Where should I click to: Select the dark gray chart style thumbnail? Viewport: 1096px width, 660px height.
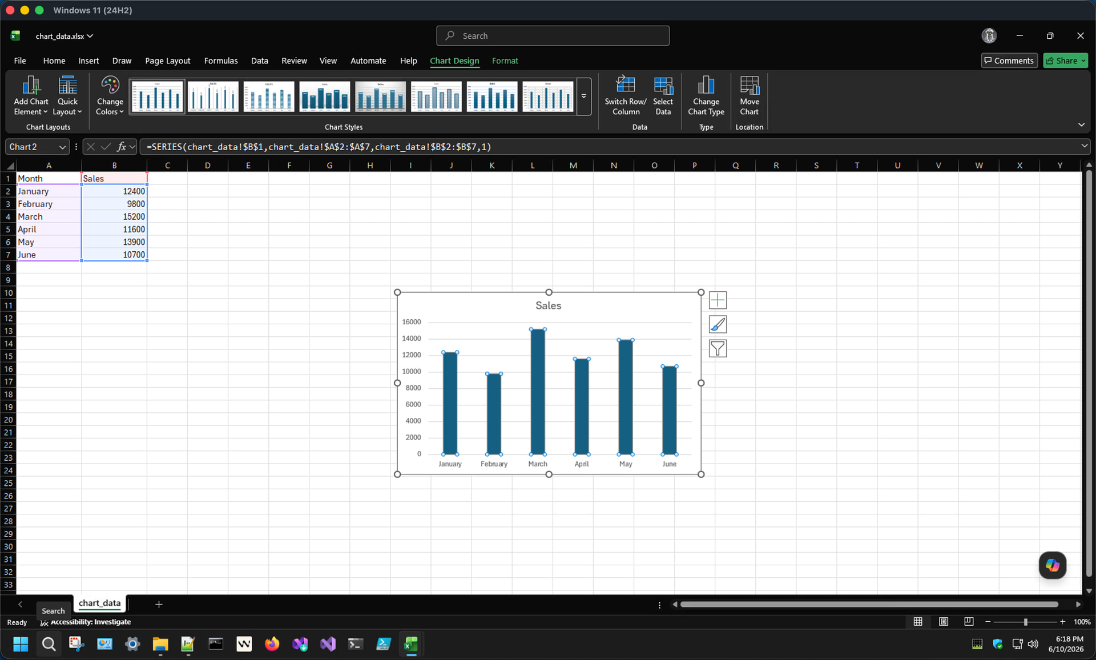pos(380,96)
